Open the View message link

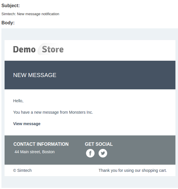pyautogui.click(x=27, y=124)
